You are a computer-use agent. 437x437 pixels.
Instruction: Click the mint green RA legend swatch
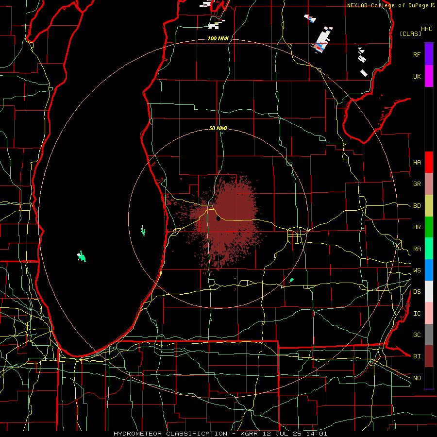point(429,249)
